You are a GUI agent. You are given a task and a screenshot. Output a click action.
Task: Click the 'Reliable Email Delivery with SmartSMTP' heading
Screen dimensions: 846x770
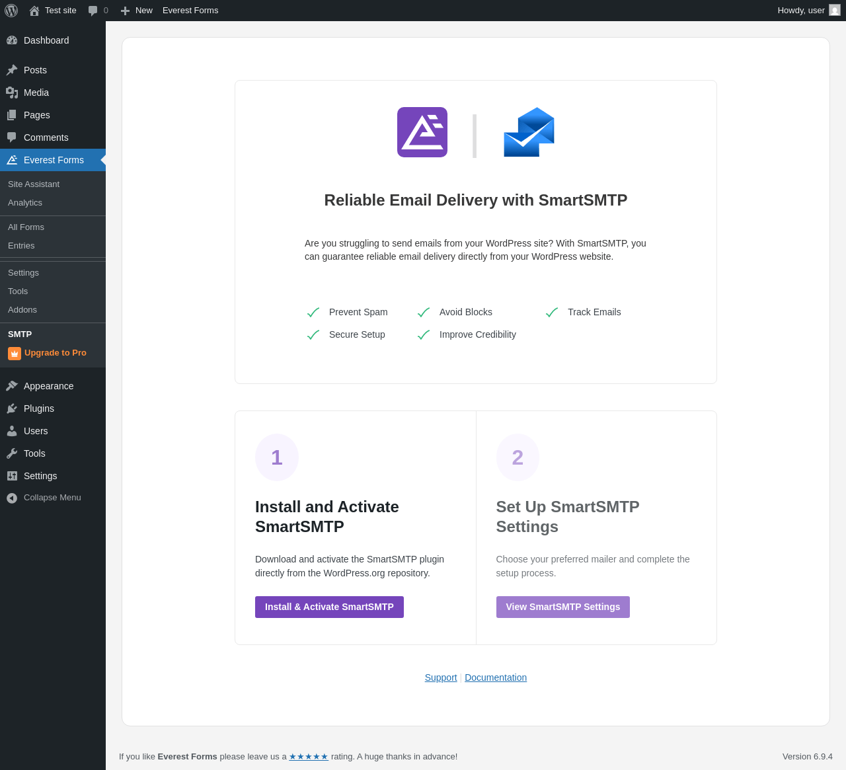(476, 200)
